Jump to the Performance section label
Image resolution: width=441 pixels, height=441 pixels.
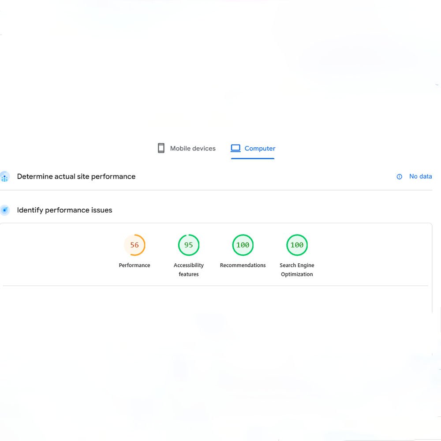point(135,265)
